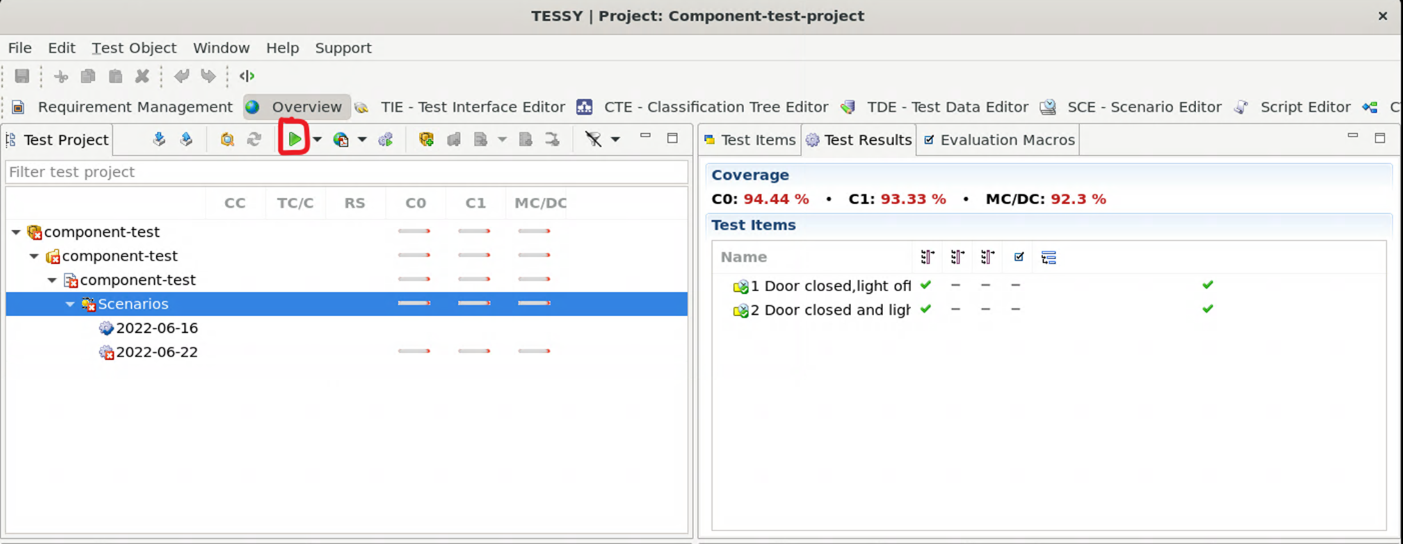Collapse the Scenarios tree node

[70, 304]
